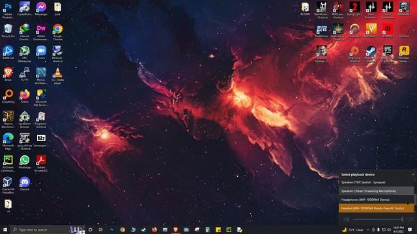Open the Origin.exe desktop shortcut
Viewport: 417px width, 234px height.
354,54
